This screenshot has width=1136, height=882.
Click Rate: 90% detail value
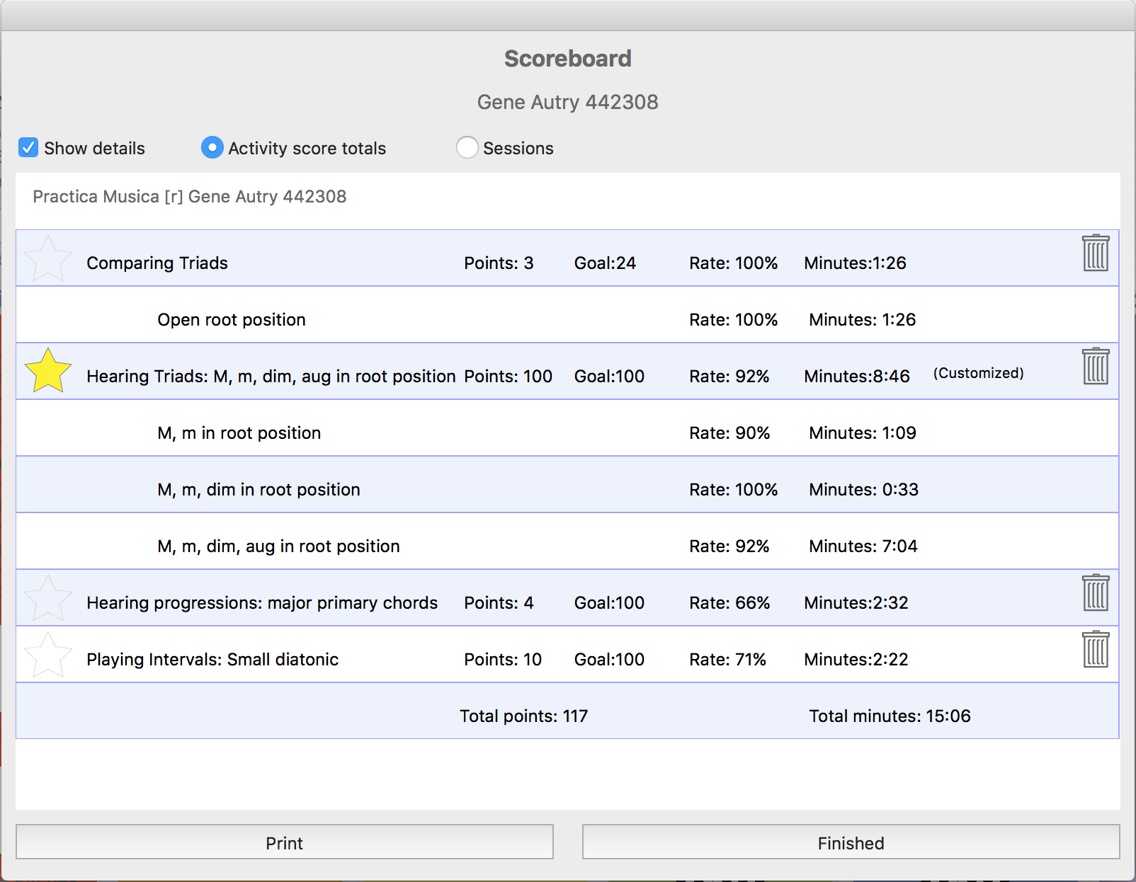coord(729,433)
